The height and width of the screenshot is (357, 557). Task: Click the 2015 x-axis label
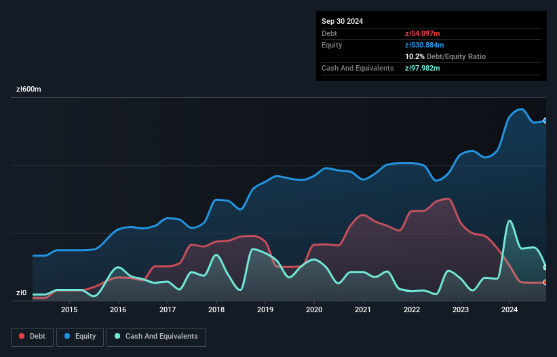tap(69, 309)
